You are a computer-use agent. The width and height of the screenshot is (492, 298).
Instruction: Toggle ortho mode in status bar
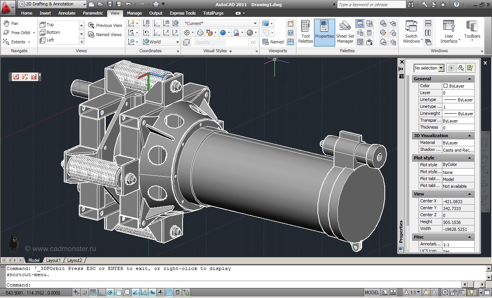pos(101,293)
